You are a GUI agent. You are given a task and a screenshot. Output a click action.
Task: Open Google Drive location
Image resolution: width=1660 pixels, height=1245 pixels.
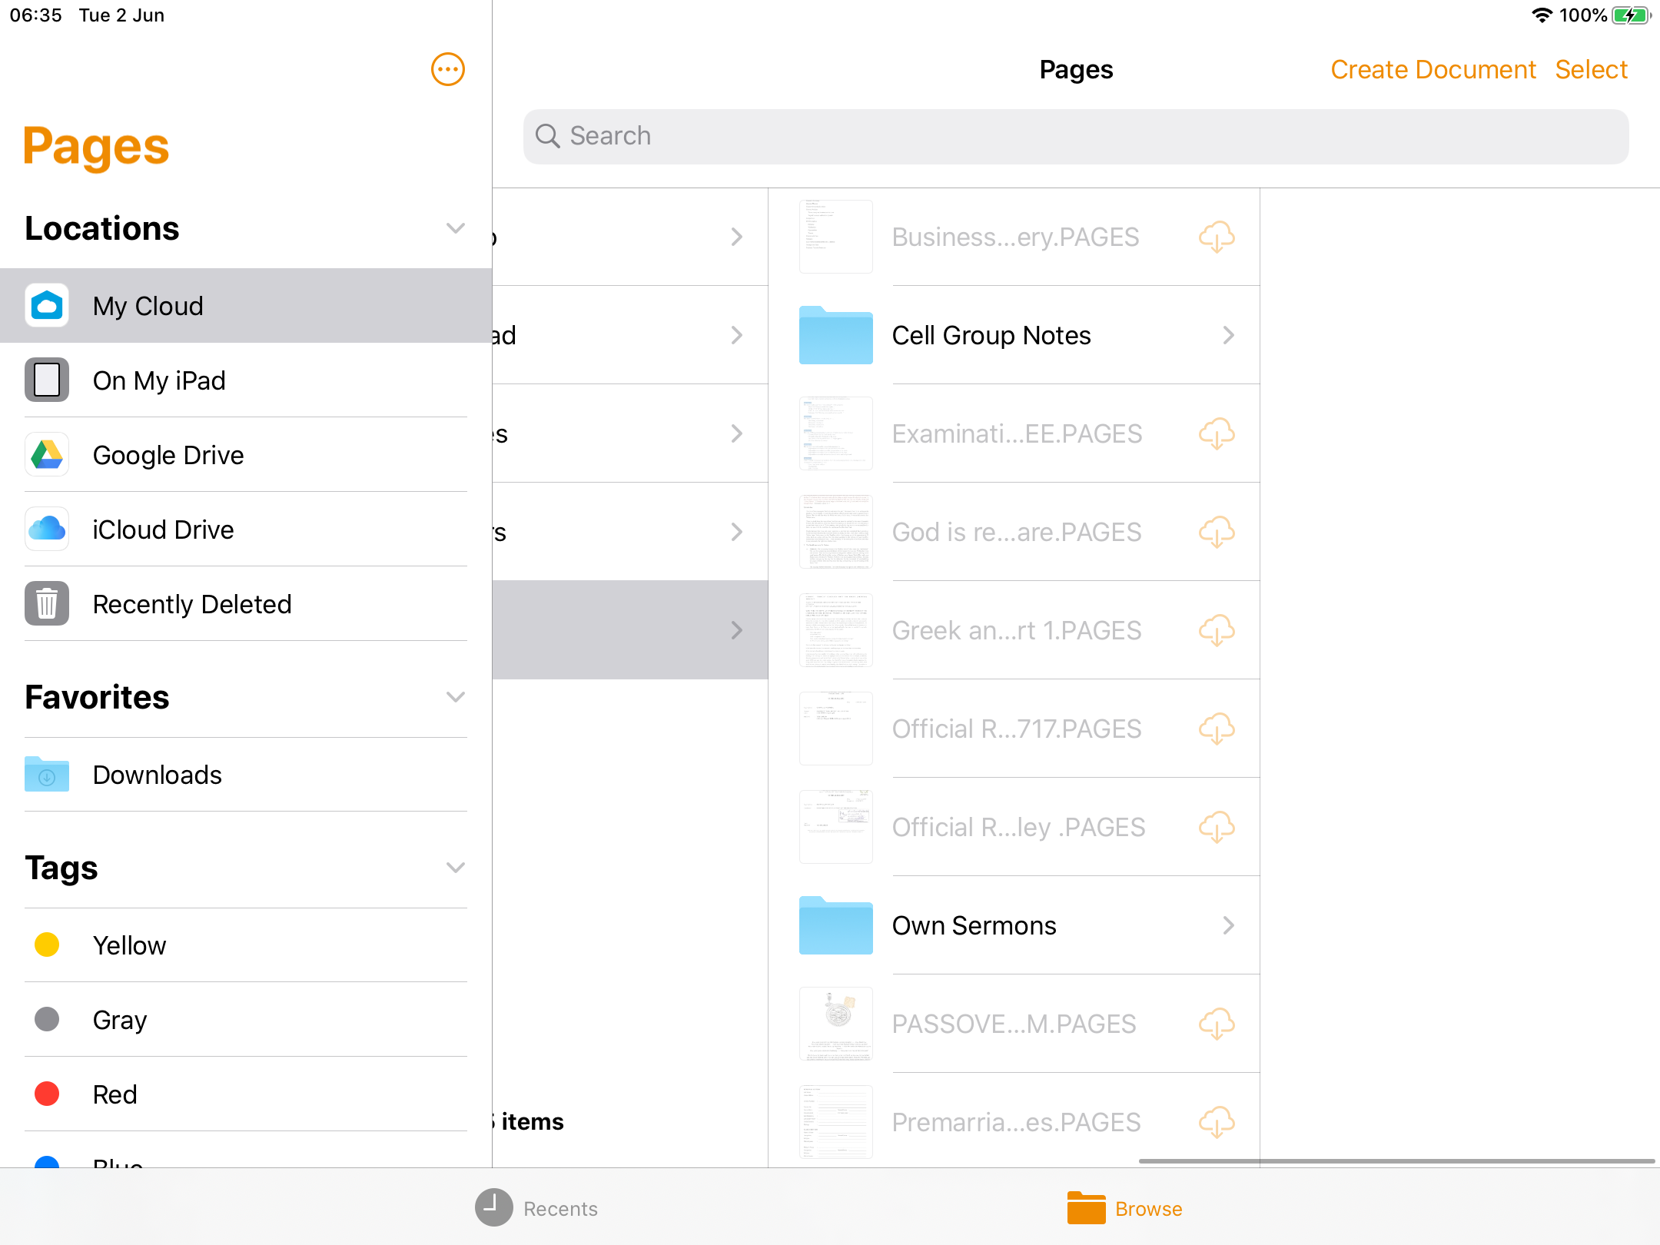168,455
